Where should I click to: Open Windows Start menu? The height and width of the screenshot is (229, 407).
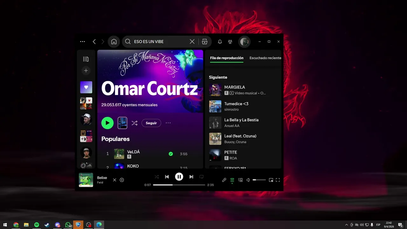(x=5, y=225)
